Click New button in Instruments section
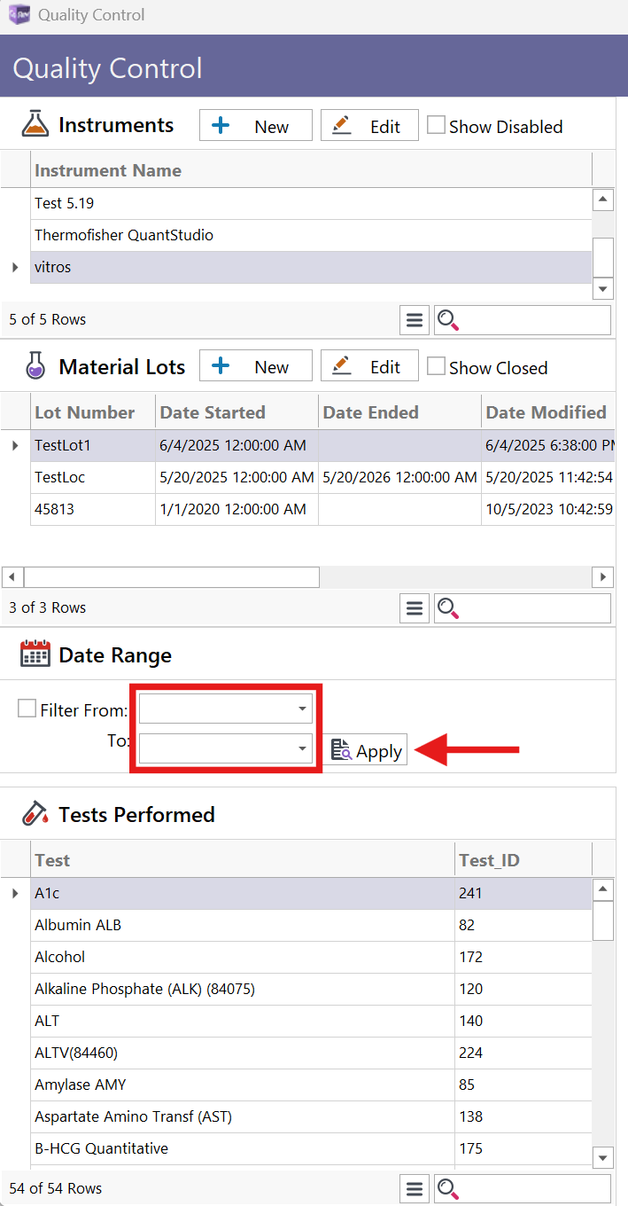Viewport: 628px width, 1206px height. pyautogui.click(x=256, y=126)
